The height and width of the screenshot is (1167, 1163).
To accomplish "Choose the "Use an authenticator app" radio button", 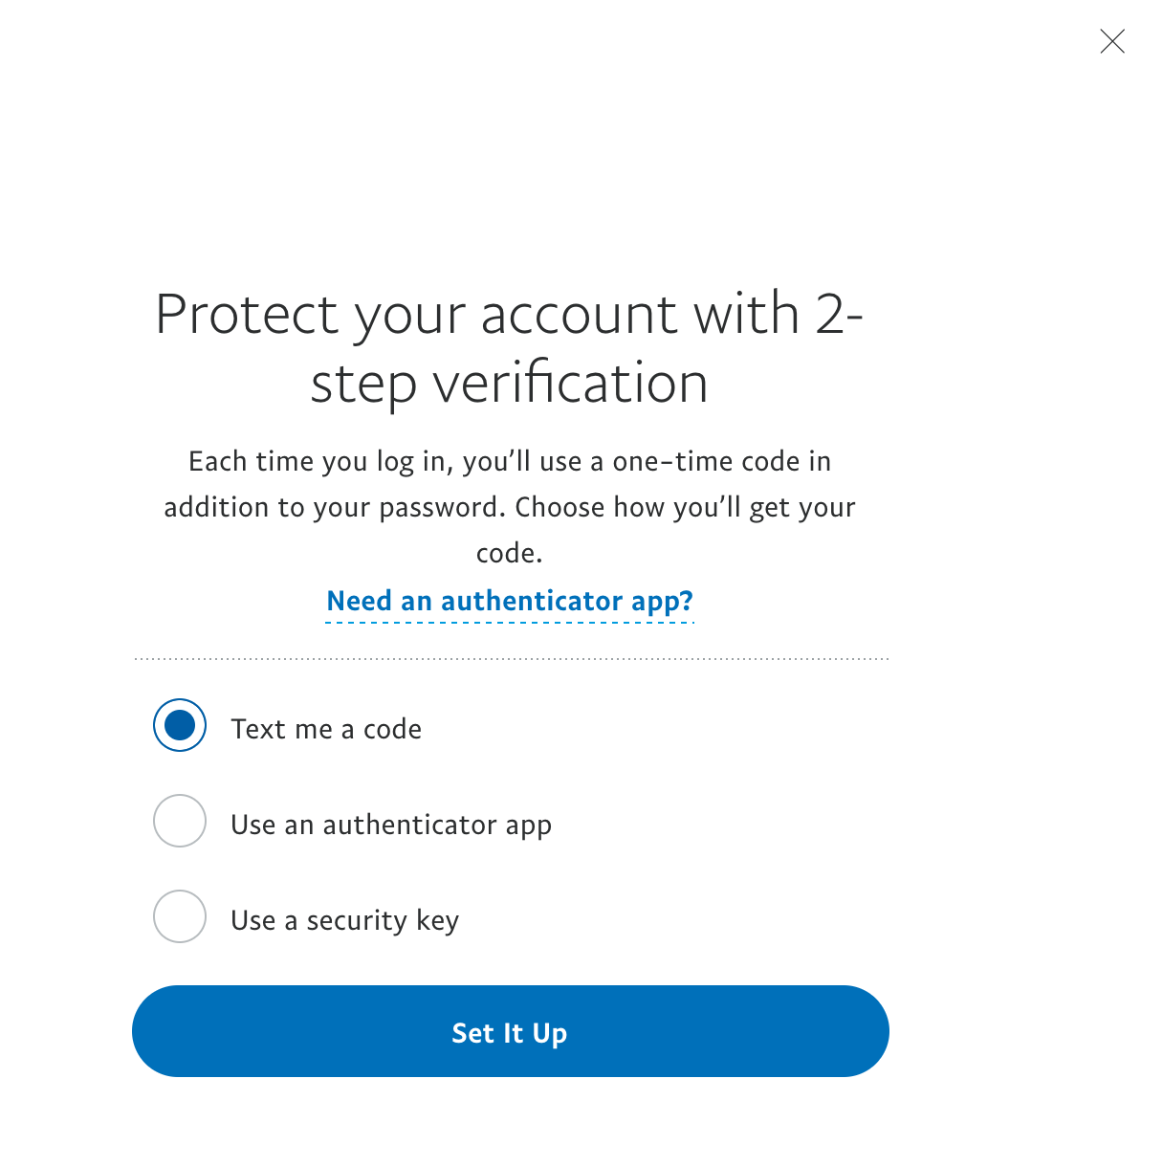I will point(180,821).
